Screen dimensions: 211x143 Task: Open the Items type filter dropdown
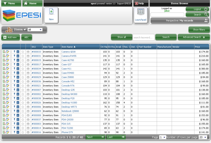tap(35, 30)
